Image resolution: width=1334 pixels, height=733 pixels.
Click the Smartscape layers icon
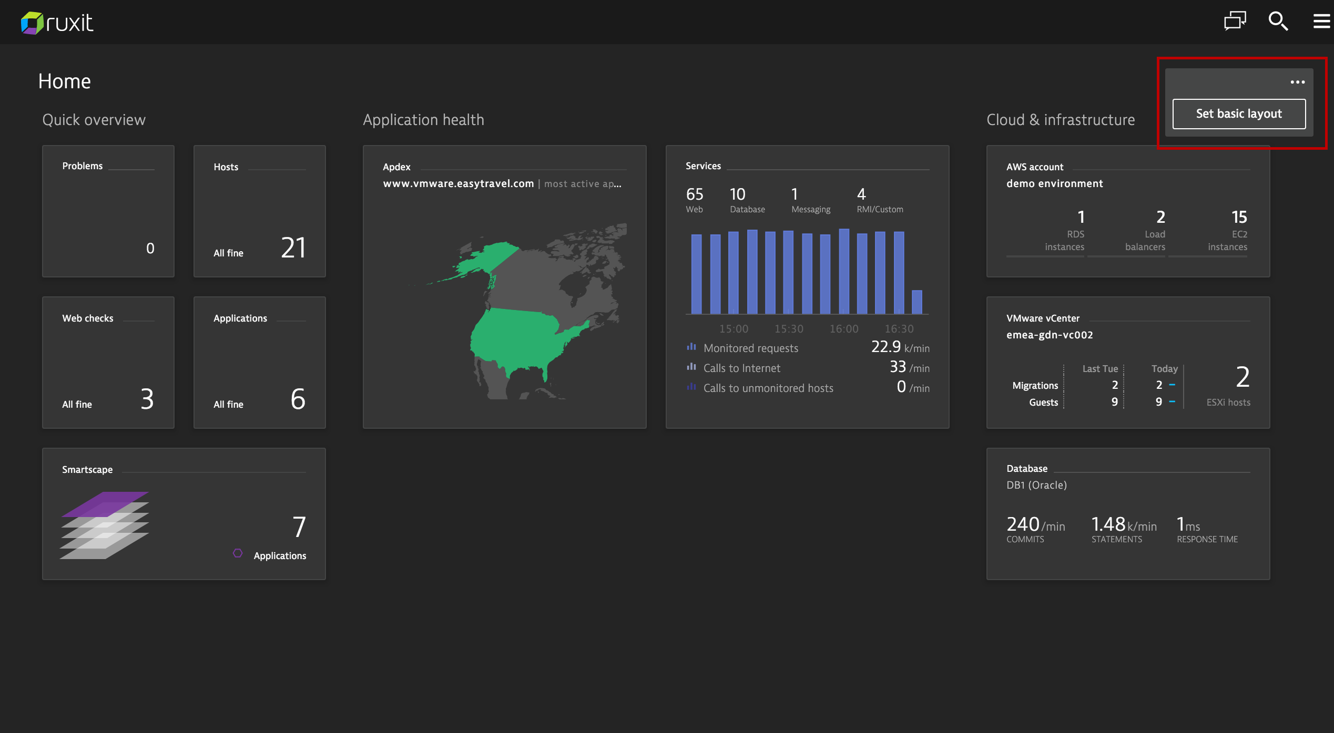105,525
